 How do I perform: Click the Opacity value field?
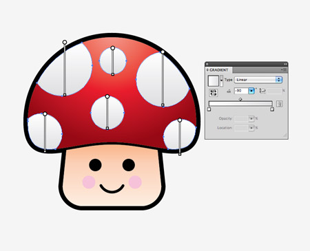(241, 118)
